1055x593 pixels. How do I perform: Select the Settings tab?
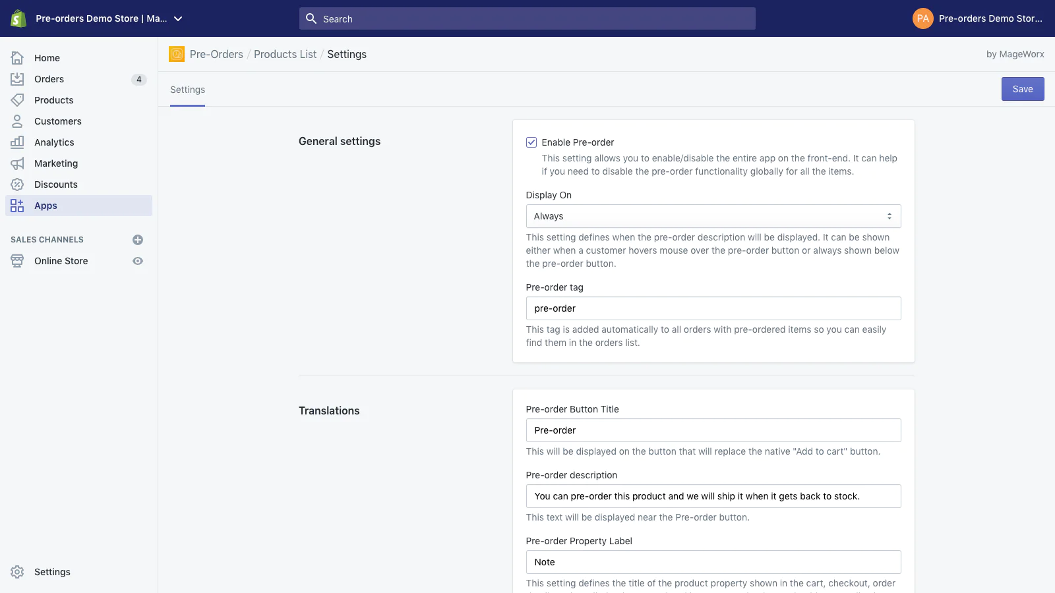(187, 90)
